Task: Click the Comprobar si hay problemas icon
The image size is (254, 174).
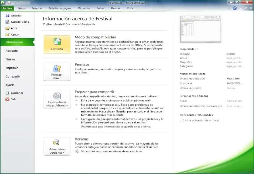Action: pyautogui.click(x=57, y=96)
